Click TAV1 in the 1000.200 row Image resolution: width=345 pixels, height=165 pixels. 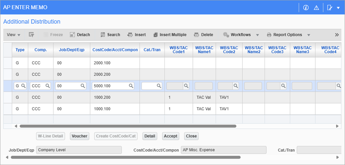224,97
